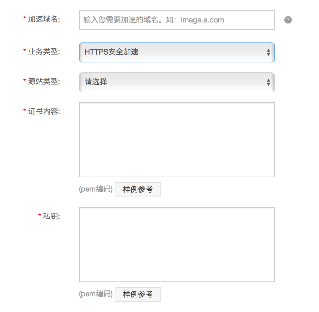Click inside the 私钥 text area
319x312 pixels.
tap(177, 244)
